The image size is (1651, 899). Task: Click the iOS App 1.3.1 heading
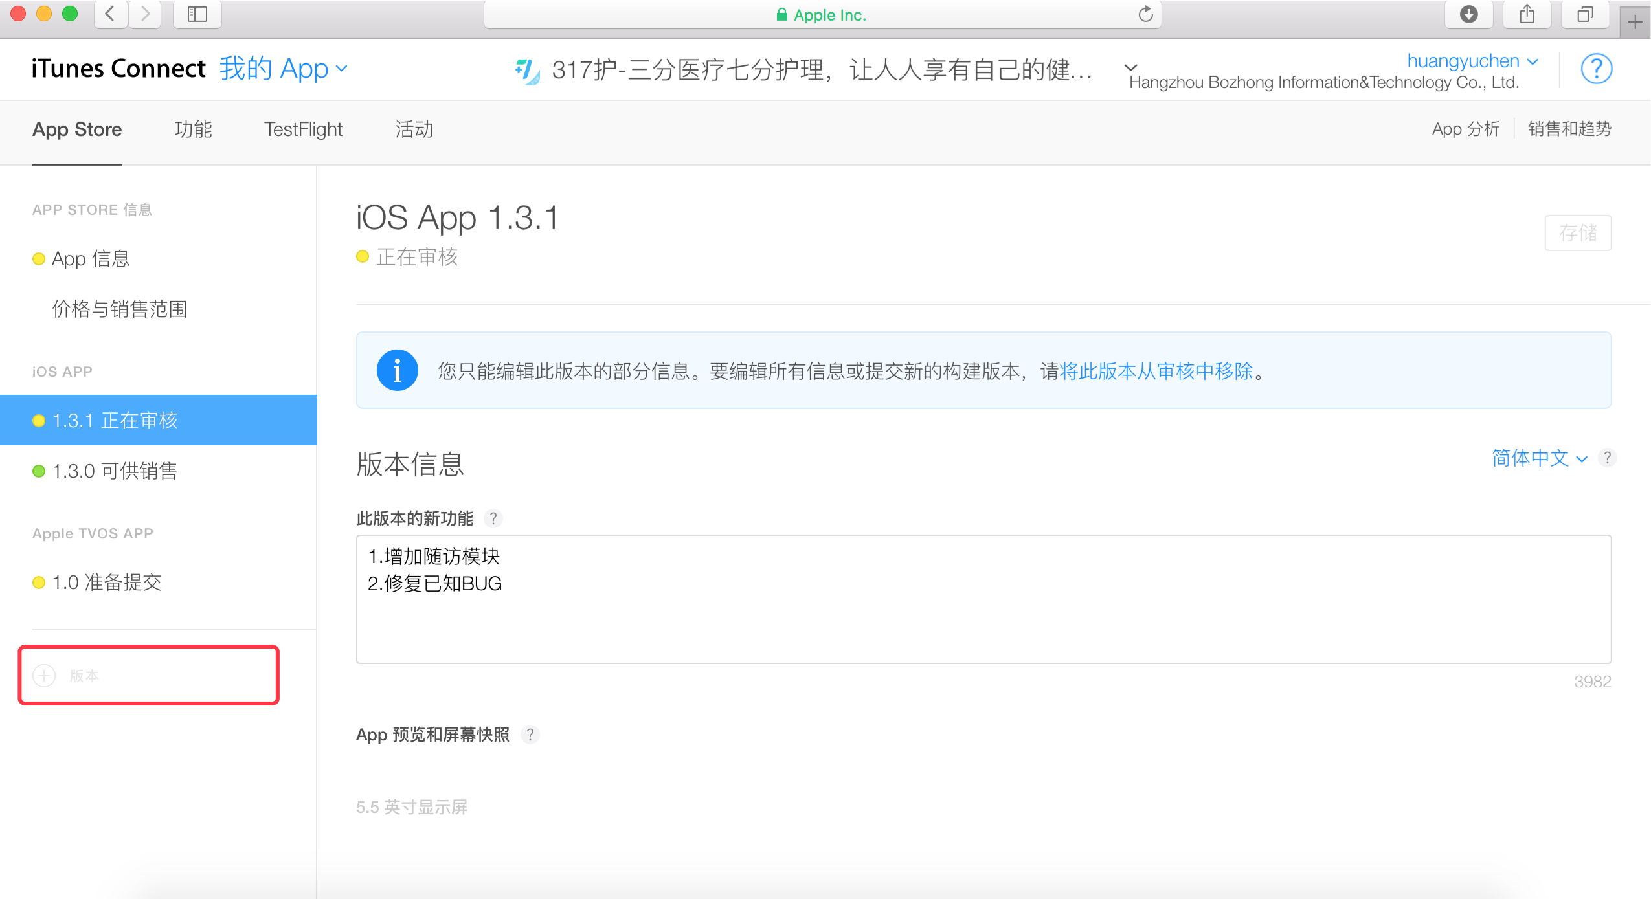[x=457, y=217]
